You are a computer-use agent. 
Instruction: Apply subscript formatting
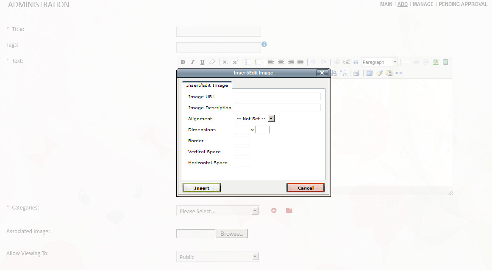point(225,62)
